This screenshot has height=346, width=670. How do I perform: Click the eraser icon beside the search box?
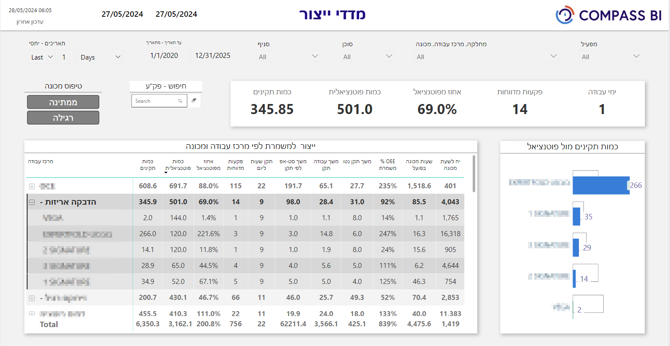(x=194, y=101)
